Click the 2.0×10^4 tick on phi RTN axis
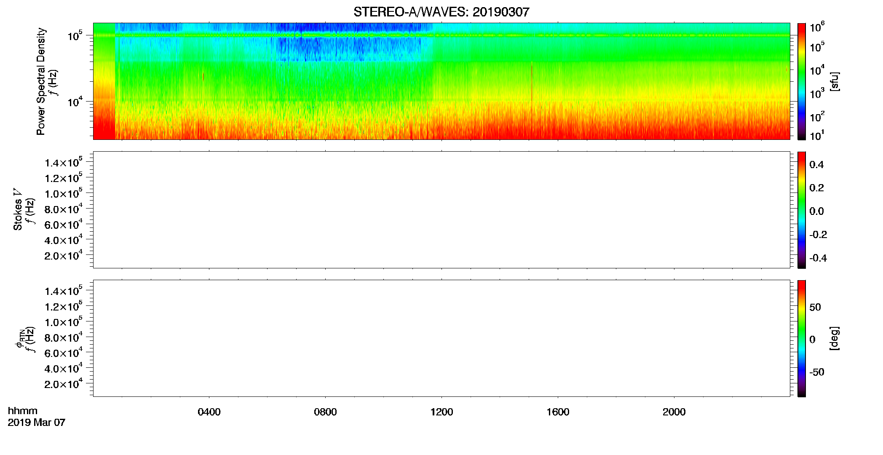Image resolution: width=883 pixels, height=455 pixels. (x=64, y=383)
